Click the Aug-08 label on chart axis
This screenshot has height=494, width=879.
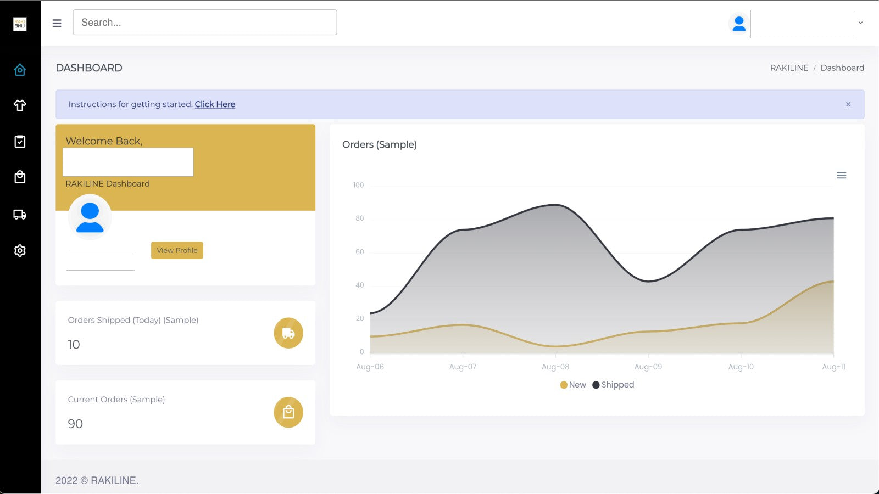(555, 367)
